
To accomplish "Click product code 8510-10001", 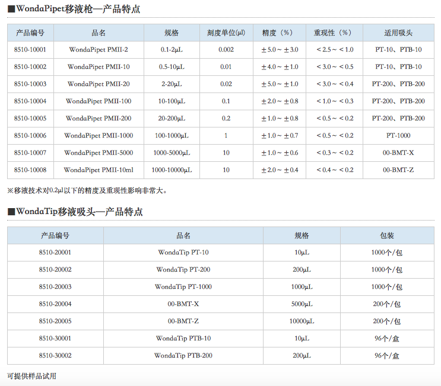I will tap(30, 50).
